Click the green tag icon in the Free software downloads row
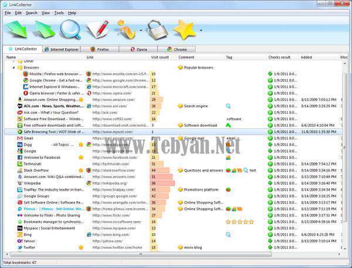Viewport: 352px width, 268px height. pos(228,125)
